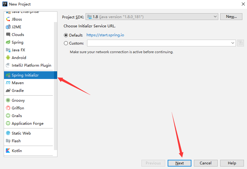The height and width of the screenshot is (169, 247).
Task: Click the custom URL import icon button
Action: click(241, 43)
